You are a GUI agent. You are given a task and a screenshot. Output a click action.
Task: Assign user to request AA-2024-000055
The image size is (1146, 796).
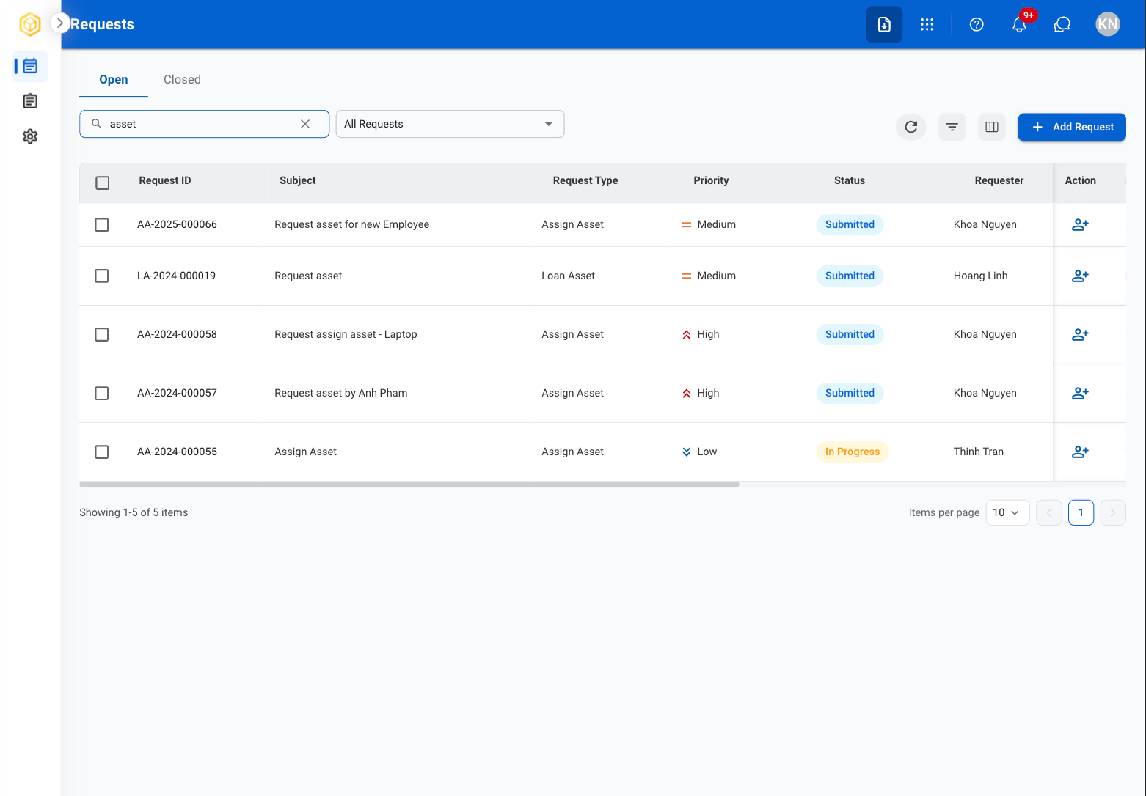[x=1080, y=452]
